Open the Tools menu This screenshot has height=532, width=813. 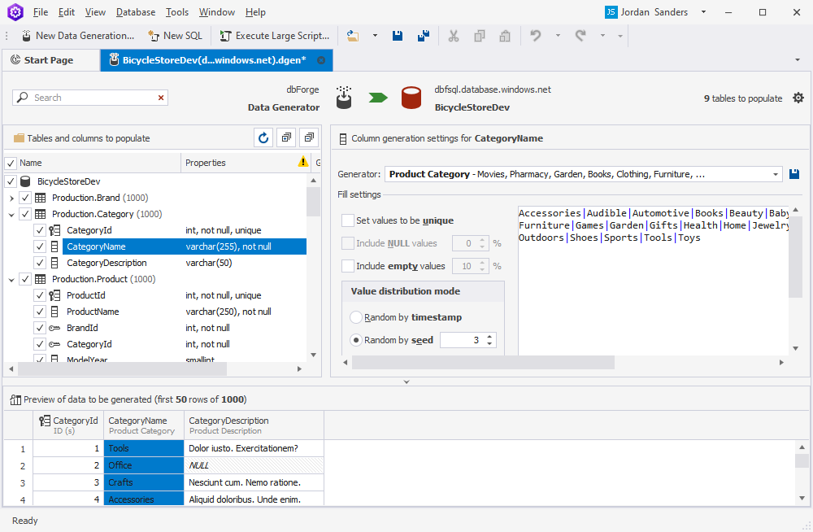pos(177,12)
